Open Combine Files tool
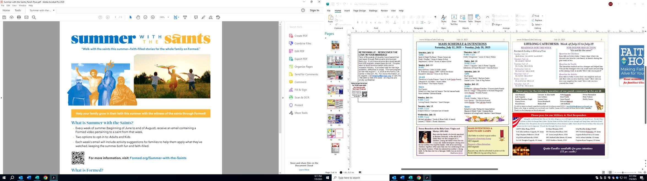The image size is (647, 181). point(300,43)
